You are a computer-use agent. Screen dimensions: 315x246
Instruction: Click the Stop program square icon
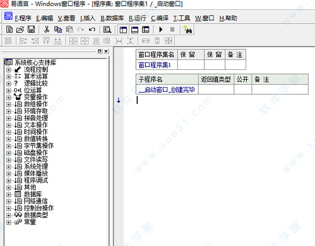[x=172, y=29]
